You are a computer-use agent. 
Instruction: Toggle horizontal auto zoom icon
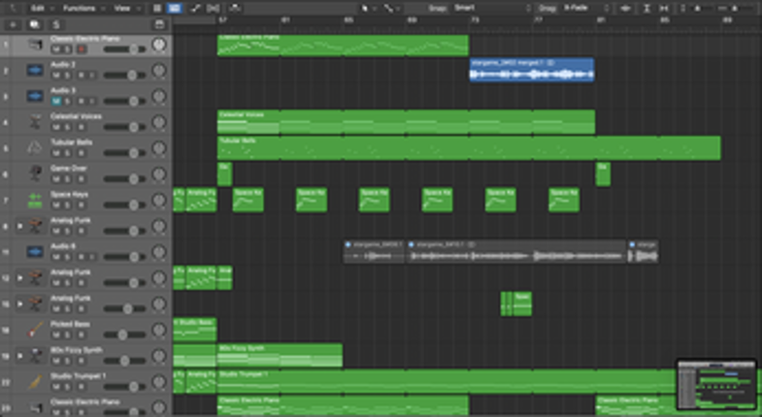click(663, 9)
